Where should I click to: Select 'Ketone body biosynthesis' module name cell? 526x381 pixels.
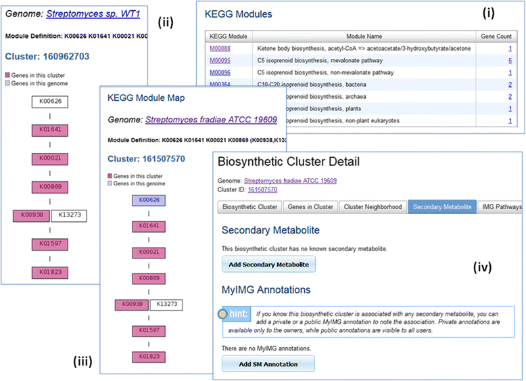pyautogui.click(x=364, y=48)
